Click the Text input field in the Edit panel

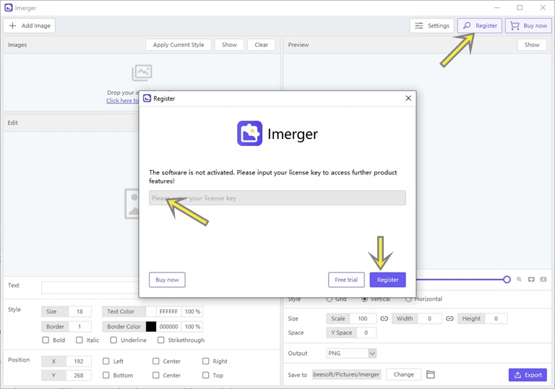tap(90, 287)
